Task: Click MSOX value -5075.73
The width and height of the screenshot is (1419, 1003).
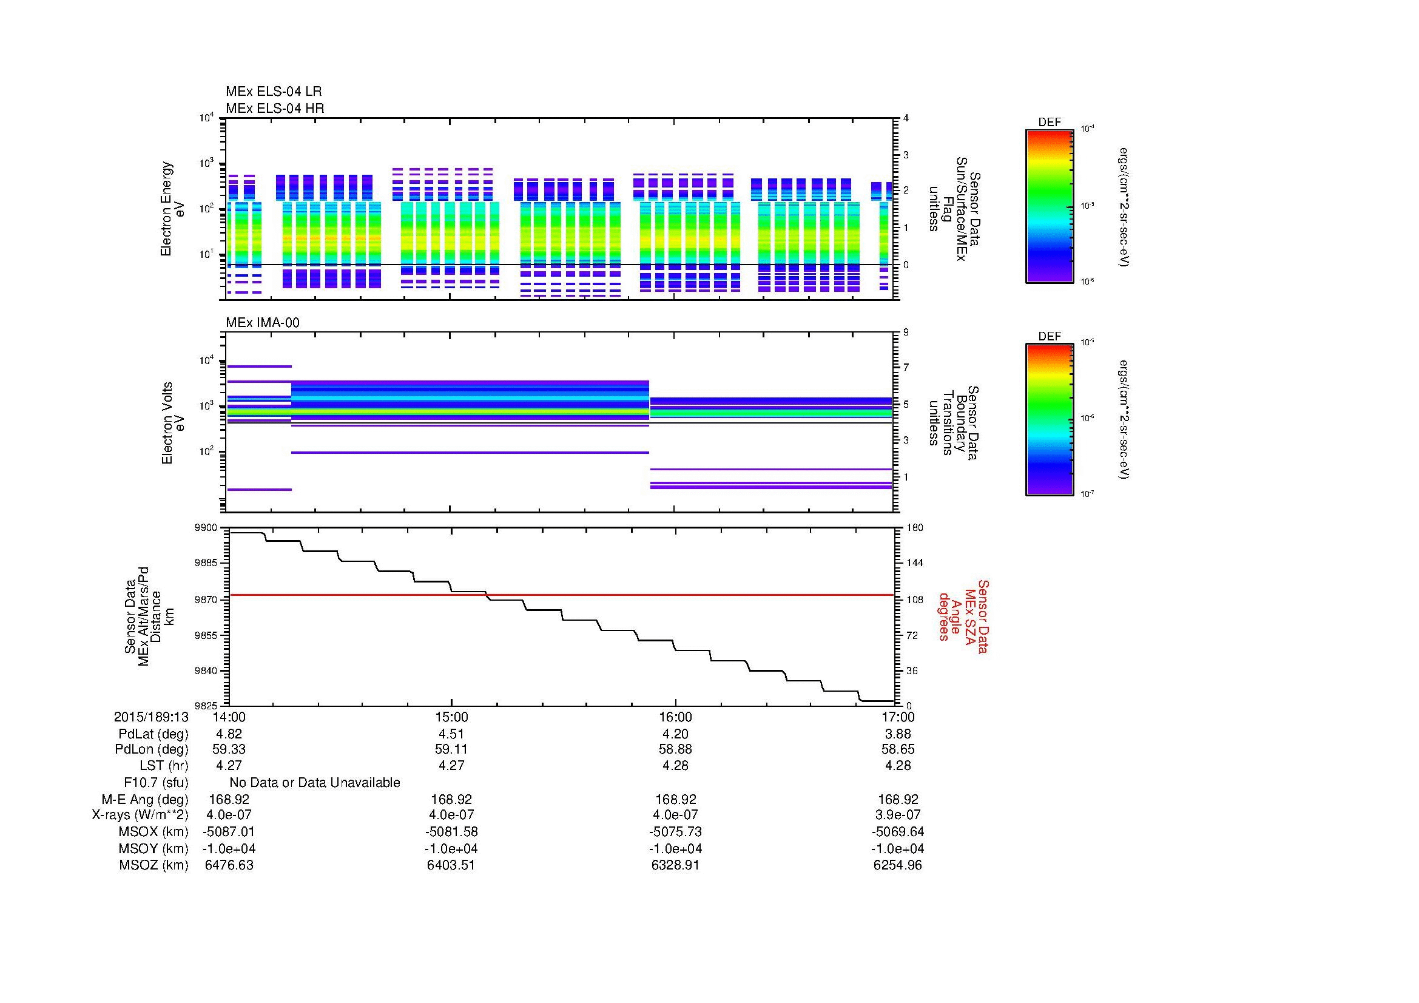Action: click(675, 832)
